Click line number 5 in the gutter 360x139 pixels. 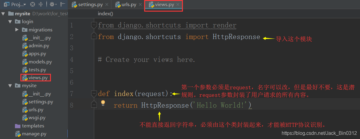(x=71, y=71)
